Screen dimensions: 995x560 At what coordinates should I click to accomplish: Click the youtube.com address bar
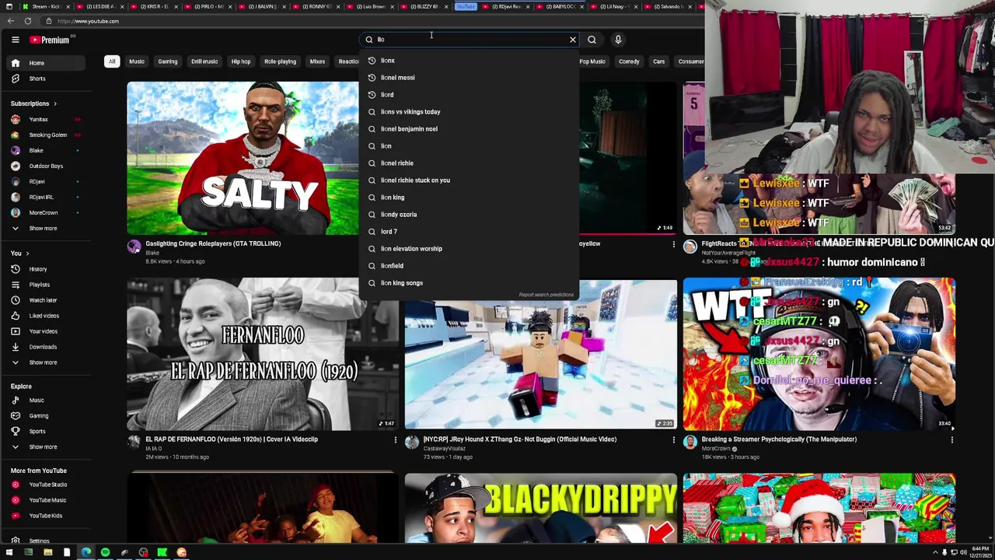[88, 21]
